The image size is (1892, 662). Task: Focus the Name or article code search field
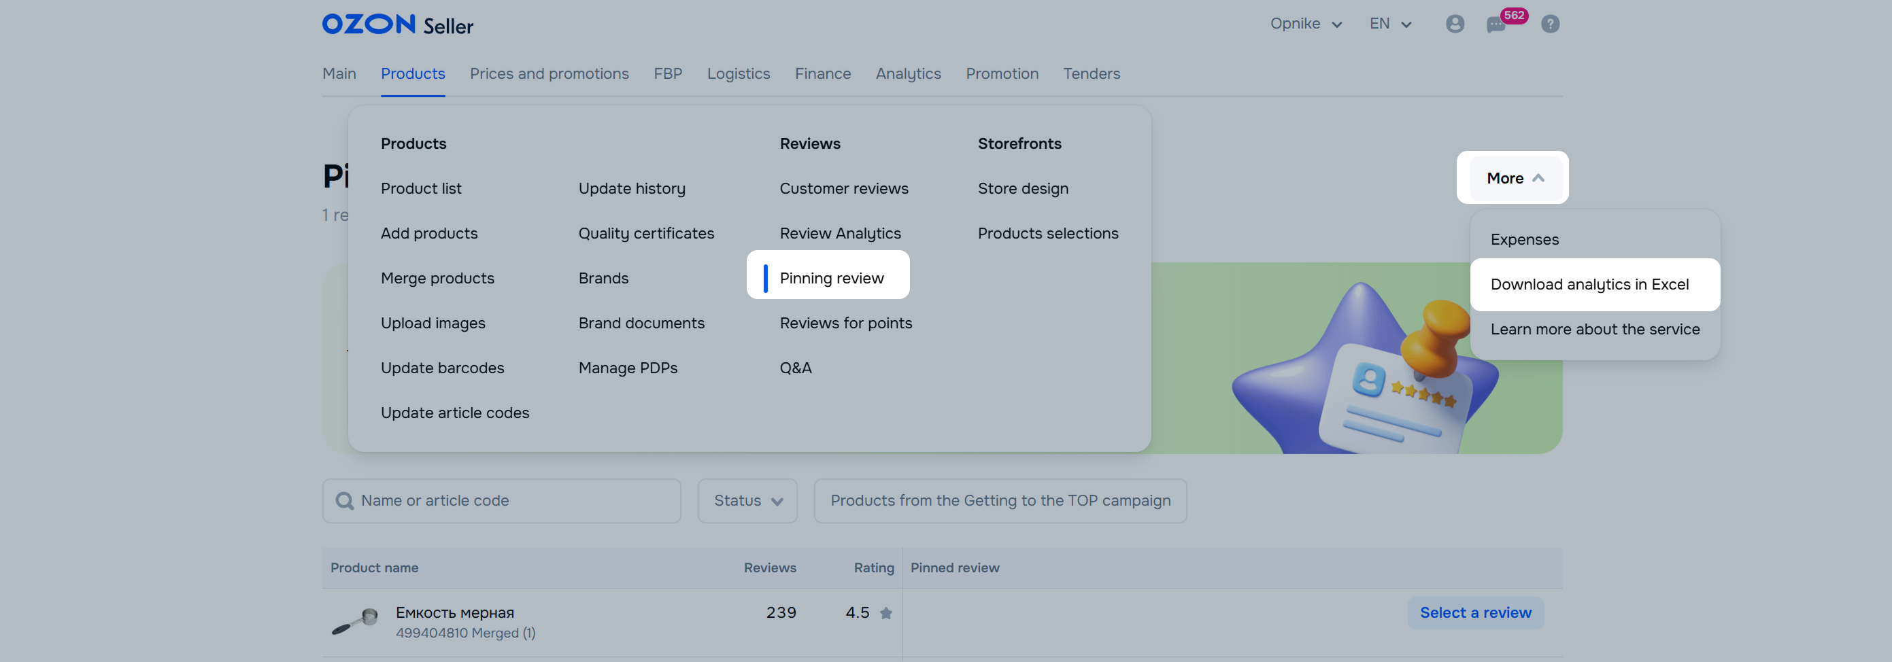click(x=501, y=500)
